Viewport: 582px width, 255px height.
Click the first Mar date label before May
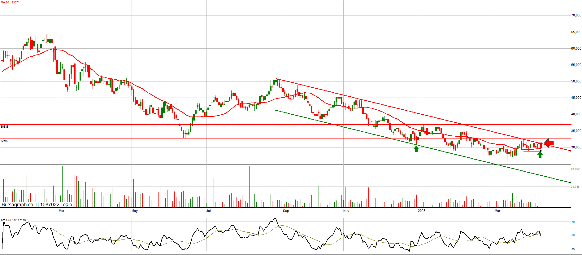[62, 211]
